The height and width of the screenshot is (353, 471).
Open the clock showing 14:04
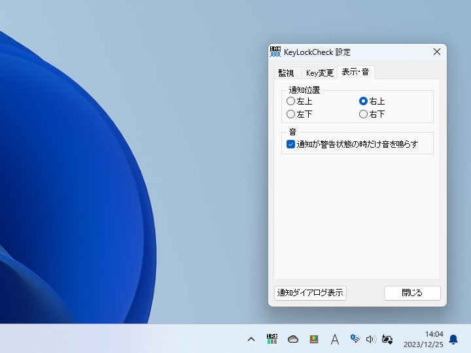(x=434, y=334)
